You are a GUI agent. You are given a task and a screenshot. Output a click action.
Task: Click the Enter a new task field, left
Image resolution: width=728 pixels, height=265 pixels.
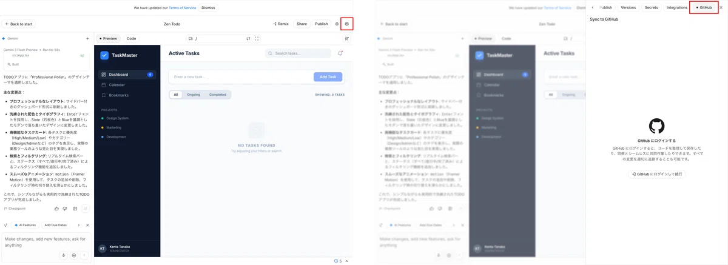(241, 77)
